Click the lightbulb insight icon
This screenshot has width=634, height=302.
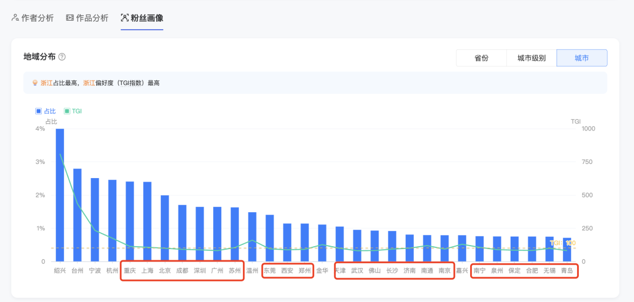[35, 83]
